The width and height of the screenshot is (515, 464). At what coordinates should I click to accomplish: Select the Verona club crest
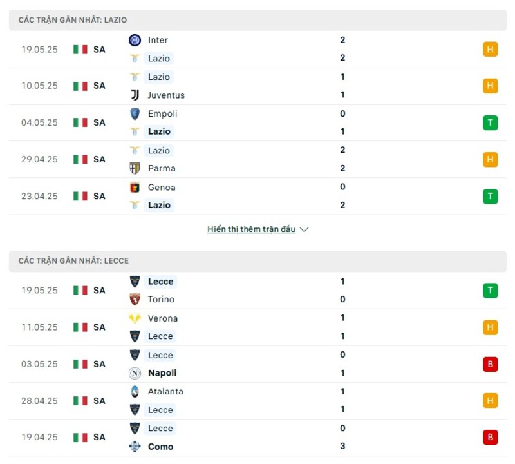(135, 318)
